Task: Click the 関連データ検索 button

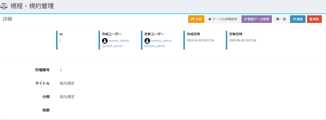Action: point(257,19)
